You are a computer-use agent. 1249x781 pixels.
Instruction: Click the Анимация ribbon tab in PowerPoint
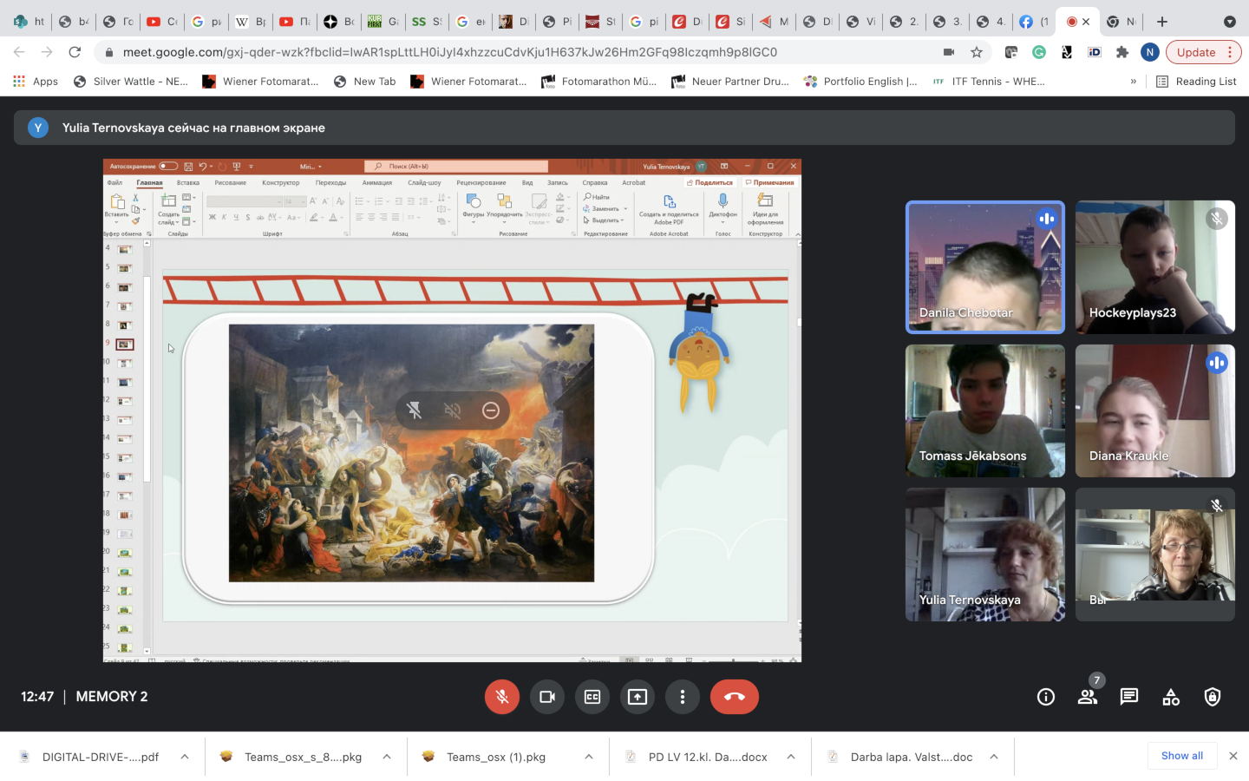point(377,182)
